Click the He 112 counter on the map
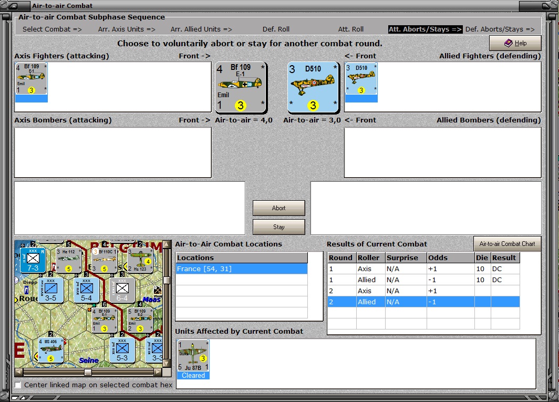 [69, 260]
